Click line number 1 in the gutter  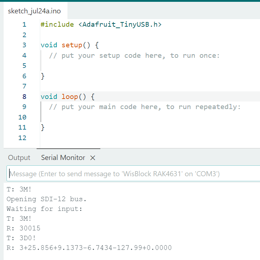click(x=24, y=25)
